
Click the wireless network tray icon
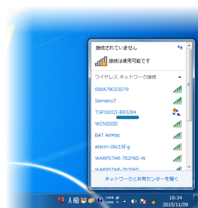tap(153, 202)
